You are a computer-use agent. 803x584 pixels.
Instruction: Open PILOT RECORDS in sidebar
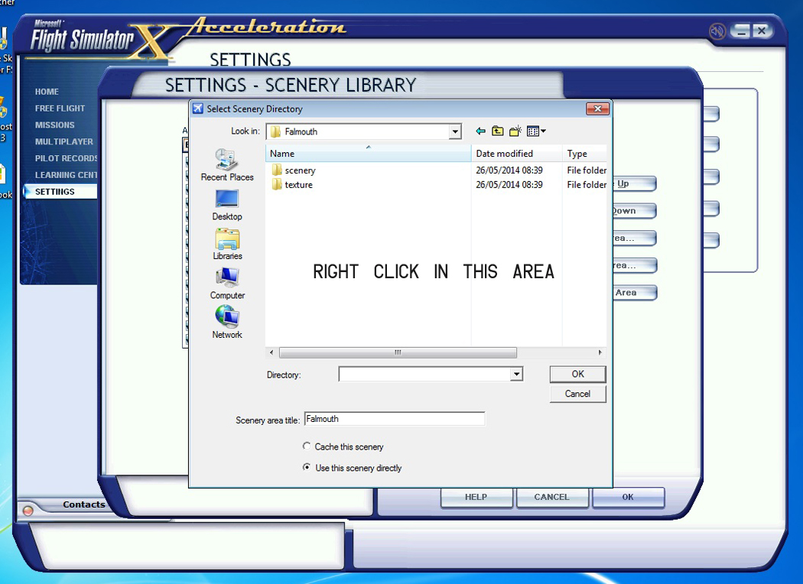point(66,158)
